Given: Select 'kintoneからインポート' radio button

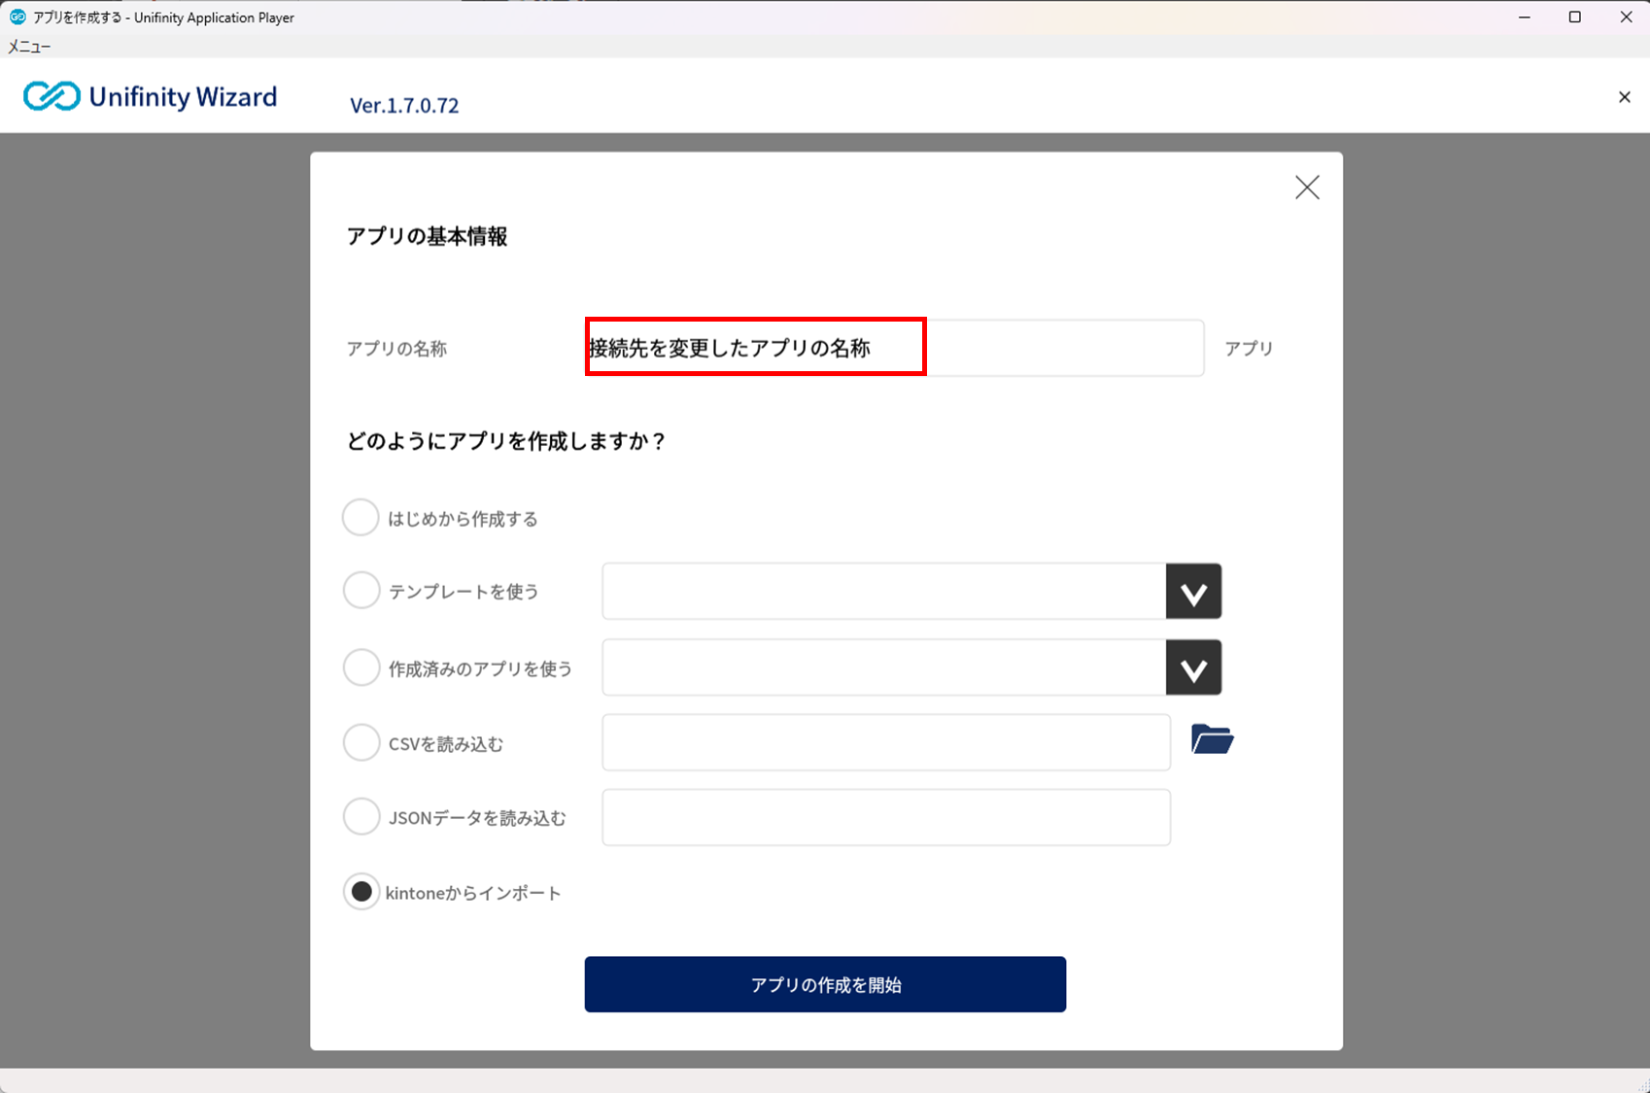Looking at the screenshot, I should click(x=361, y=892).
